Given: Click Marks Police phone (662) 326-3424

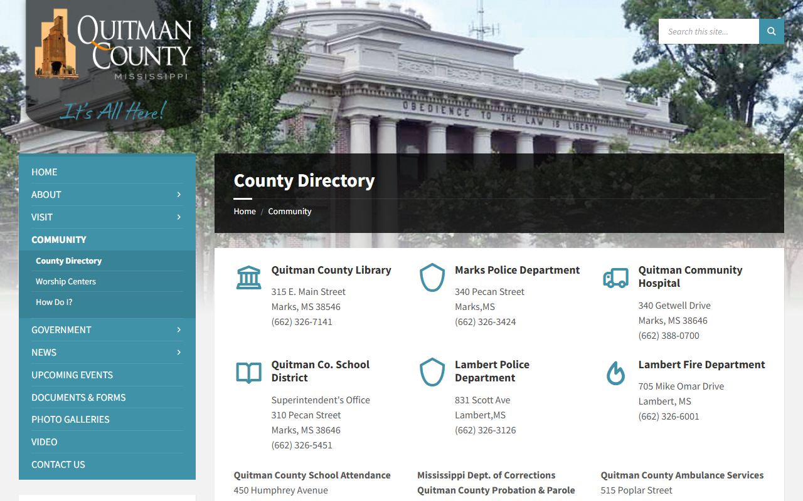Looking at the screenshot, I should pos(486,322).
